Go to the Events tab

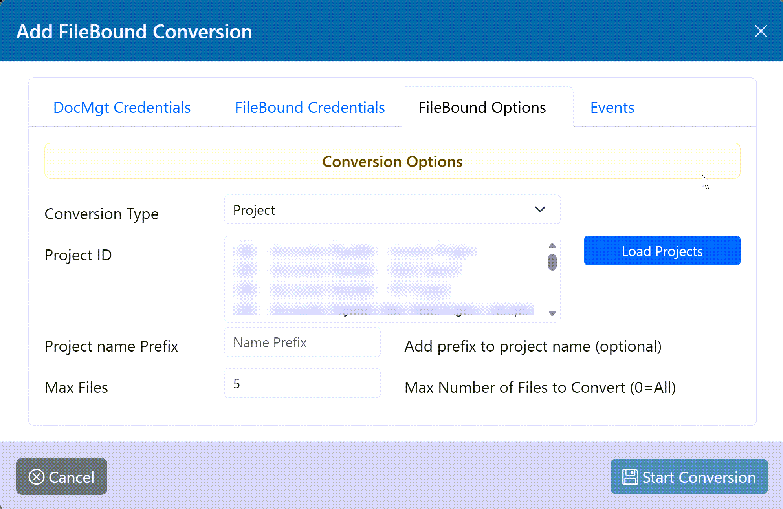612,108
